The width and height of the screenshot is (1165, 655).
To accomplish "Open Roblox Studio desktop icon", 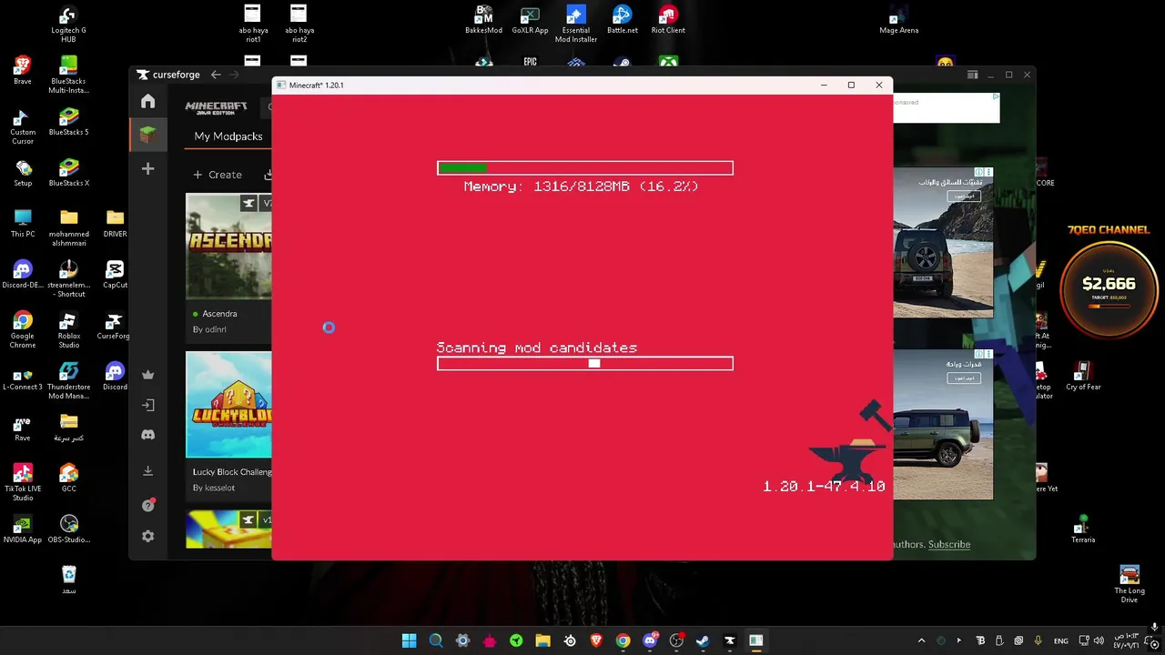I will tap(68, 329).
